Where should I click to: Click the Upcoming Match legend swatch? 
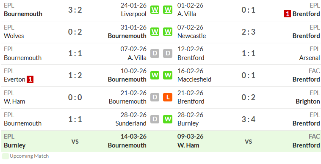6,156
